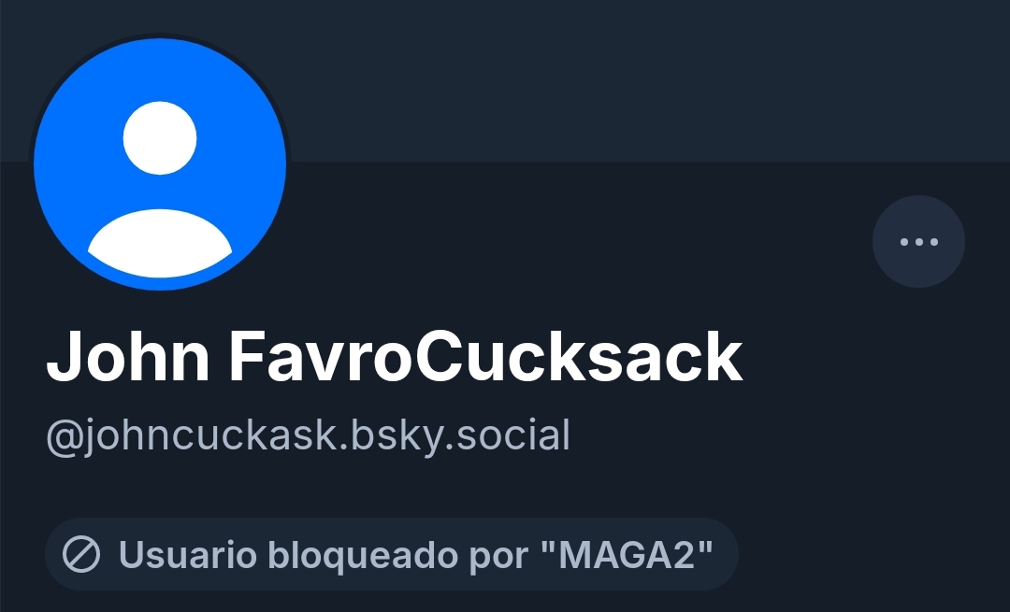Open the round gray menu button beside the name
Screen dimensions: 1010x612
tap(918, 241)
